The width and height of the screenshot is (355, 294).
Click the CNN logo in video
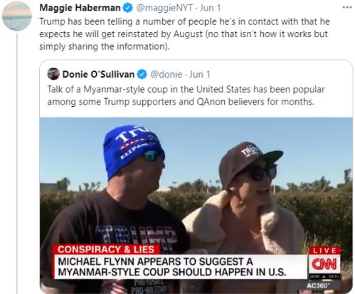click(x=324, y=264)
